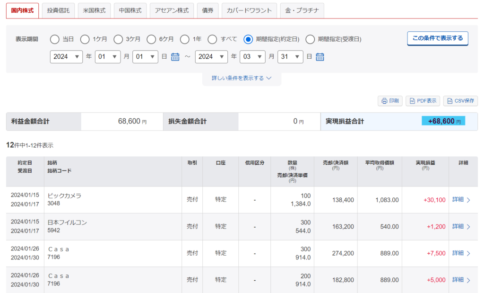
Task: Click the 利益金額合計 value 68,600
Action: [132, 121]
